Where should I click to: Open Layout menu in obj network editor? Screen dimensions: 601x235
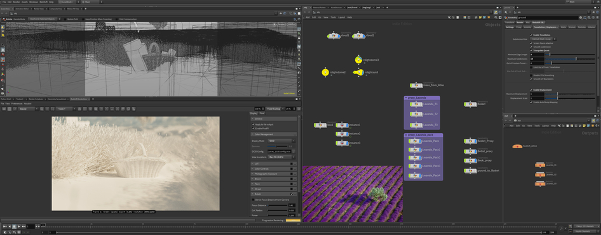tap(341, 17)
